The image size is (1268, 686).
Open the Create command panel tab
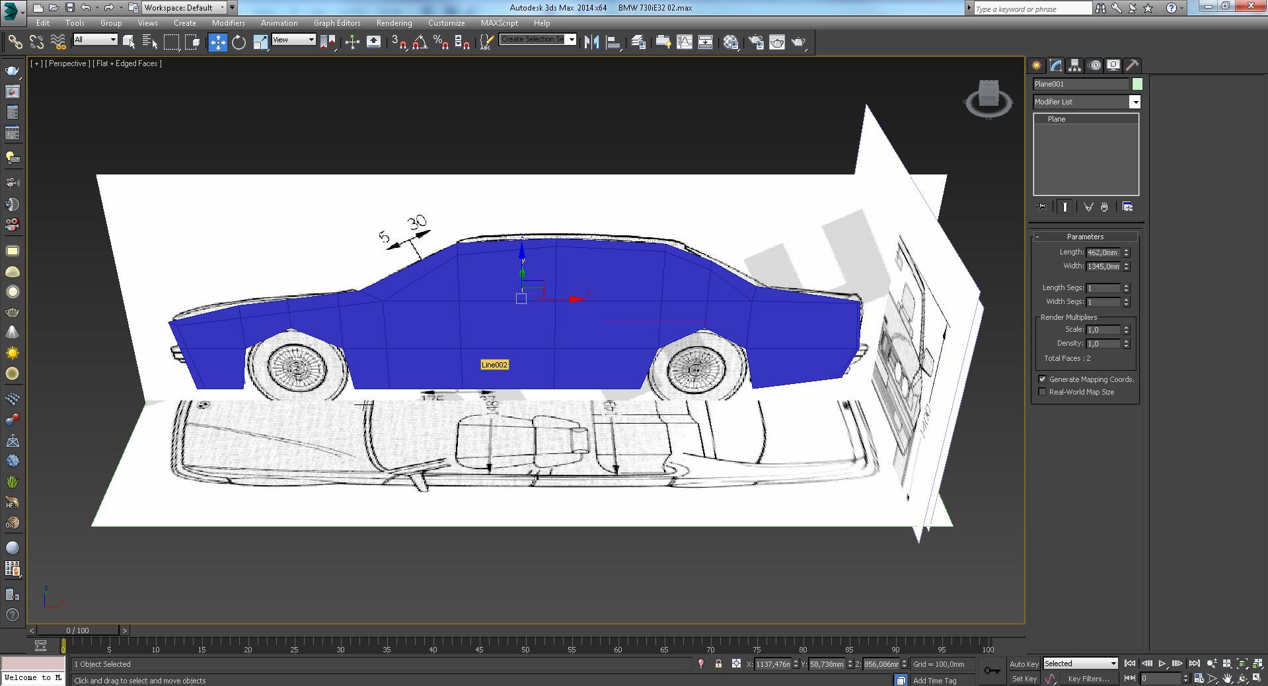[x=1036, y=65]
